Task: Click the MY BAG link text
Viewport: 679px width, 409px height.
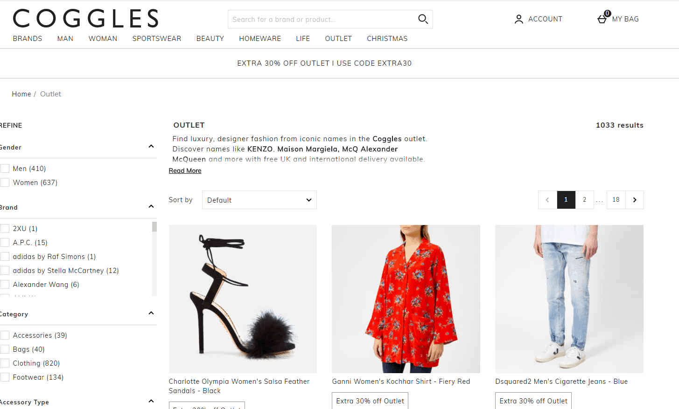Action: point(625,19)
